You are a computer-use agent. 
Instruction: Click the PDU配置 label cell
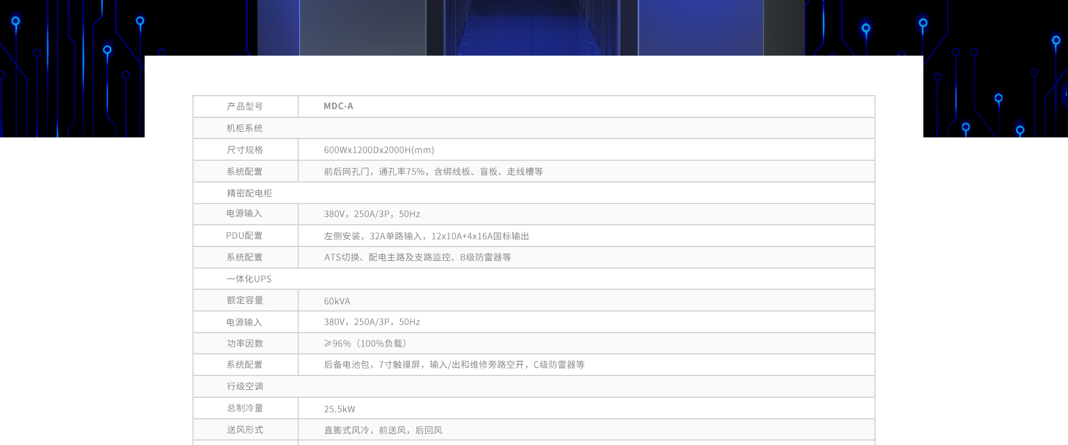click(244, 236)
